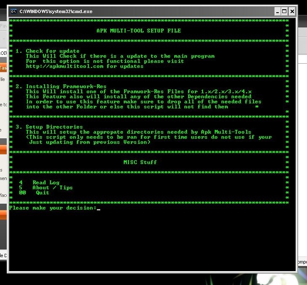This screenshot has height=285, width=307.
Task: Click the 'APK MULTI-TOOL SETUP FILE' heading
Action: tap(139, 31)
